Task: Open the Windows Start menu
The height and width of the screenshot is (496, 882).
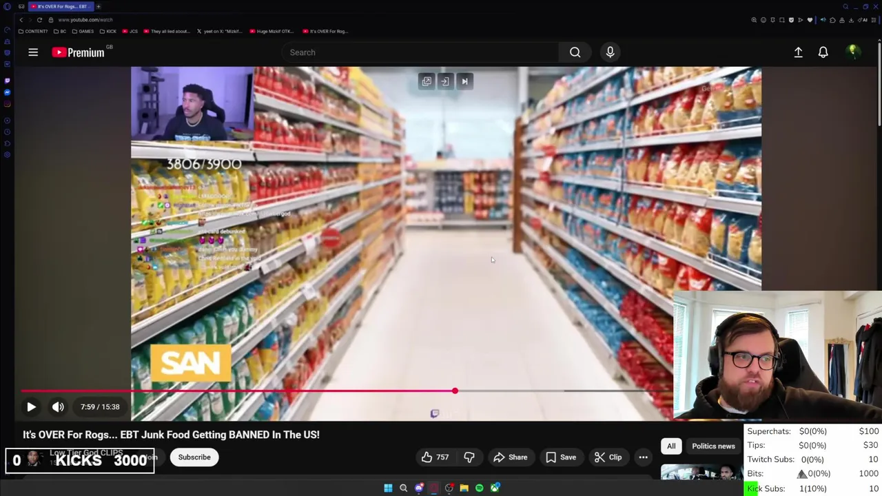Action: pyautogui.click(x=388, y=488)
